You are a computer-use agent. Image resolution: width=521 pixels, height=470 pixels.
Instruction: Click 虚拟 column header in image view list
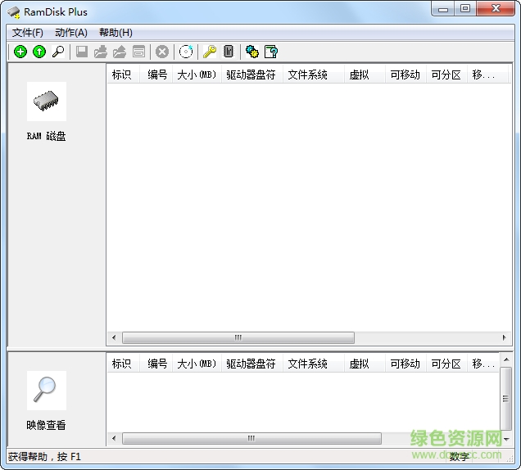click(x=365, y=364)
